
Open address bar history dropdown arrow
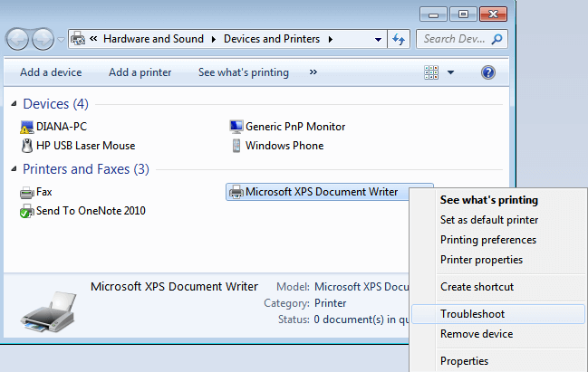point(378,39)
